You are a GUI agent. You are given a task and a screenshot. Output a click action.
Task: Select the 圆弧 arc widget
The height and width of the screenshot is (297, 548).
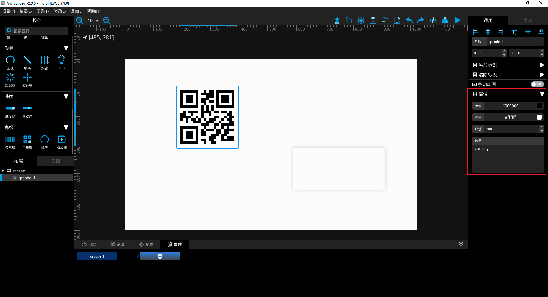click(10, 63)
